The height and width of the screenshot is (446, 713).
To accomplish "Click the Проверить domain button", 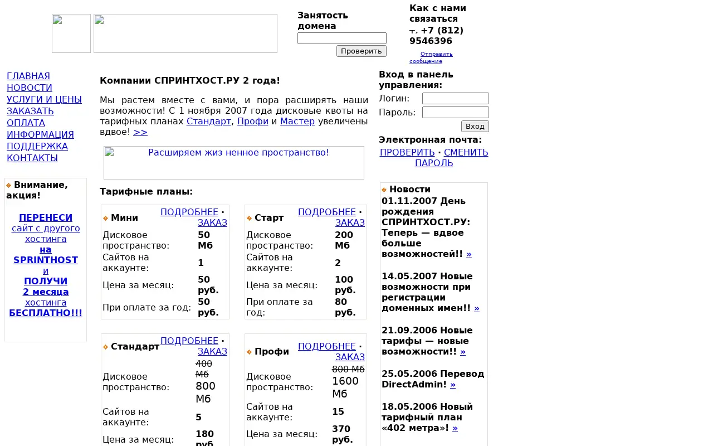I will 362,51.
